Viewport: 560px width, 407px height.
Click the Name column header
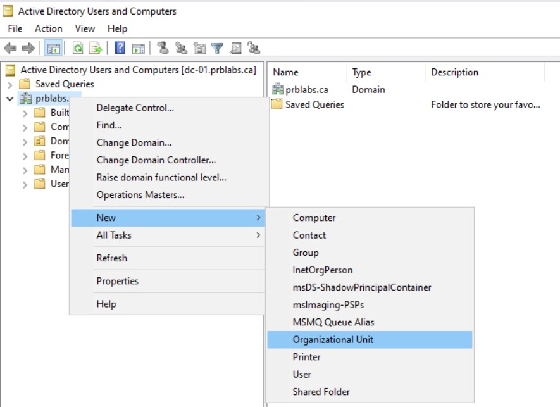click(x=286, y=72)
